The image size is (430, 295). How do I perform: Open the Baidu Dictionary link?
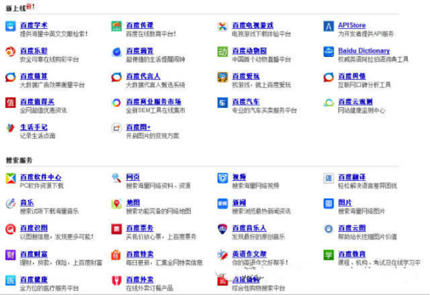tap(364, 51)
